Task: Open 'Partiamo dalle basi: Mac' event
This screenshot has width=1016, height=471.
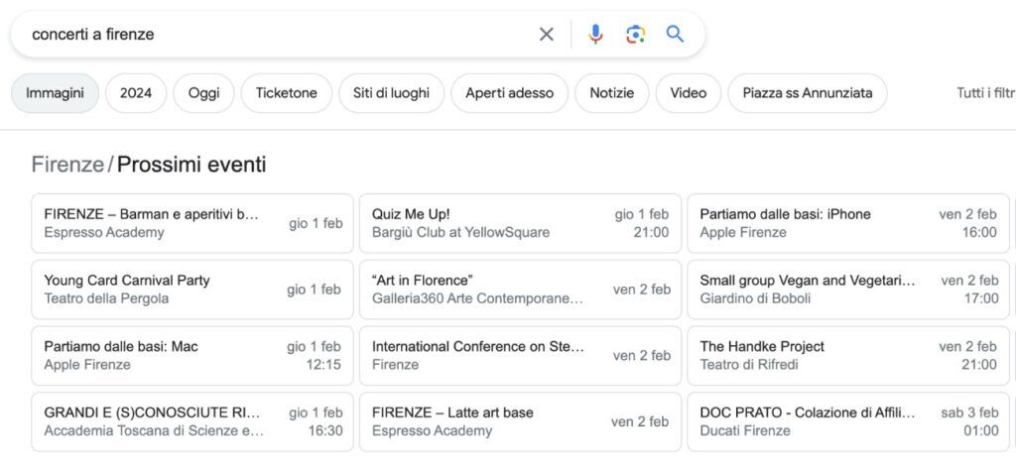Action: tap(192, 356)
